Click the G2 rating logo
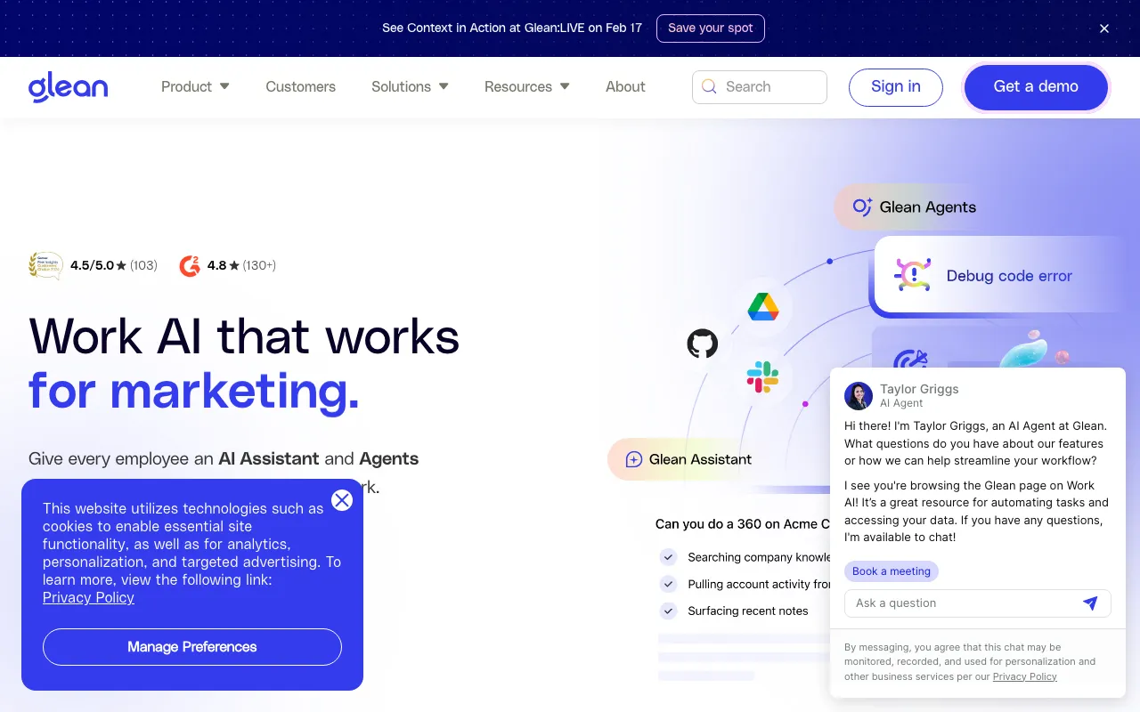This screenshot has width=1140, height=712. tap(190, 265)
